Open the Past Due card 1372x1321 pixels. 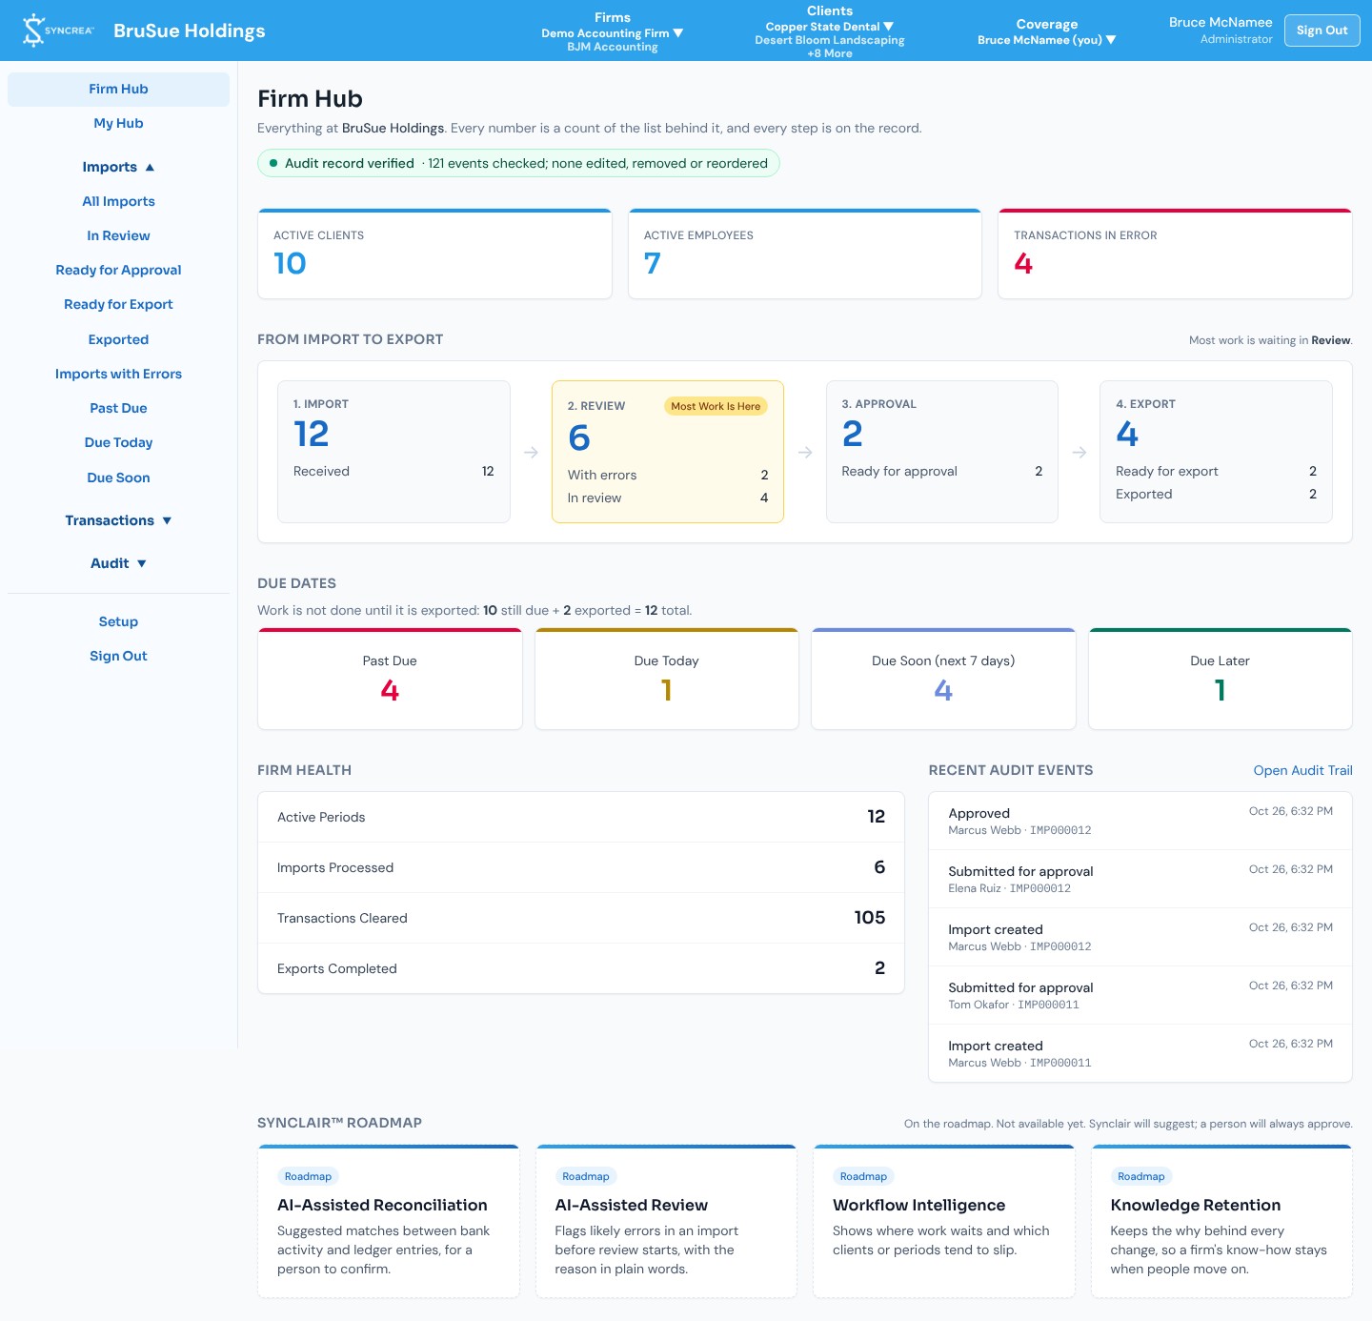(390, 679)
